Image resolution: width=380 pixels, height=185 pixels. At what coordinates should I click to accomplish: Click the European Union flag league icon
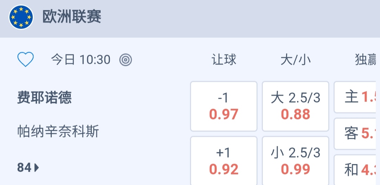point(21,17)
